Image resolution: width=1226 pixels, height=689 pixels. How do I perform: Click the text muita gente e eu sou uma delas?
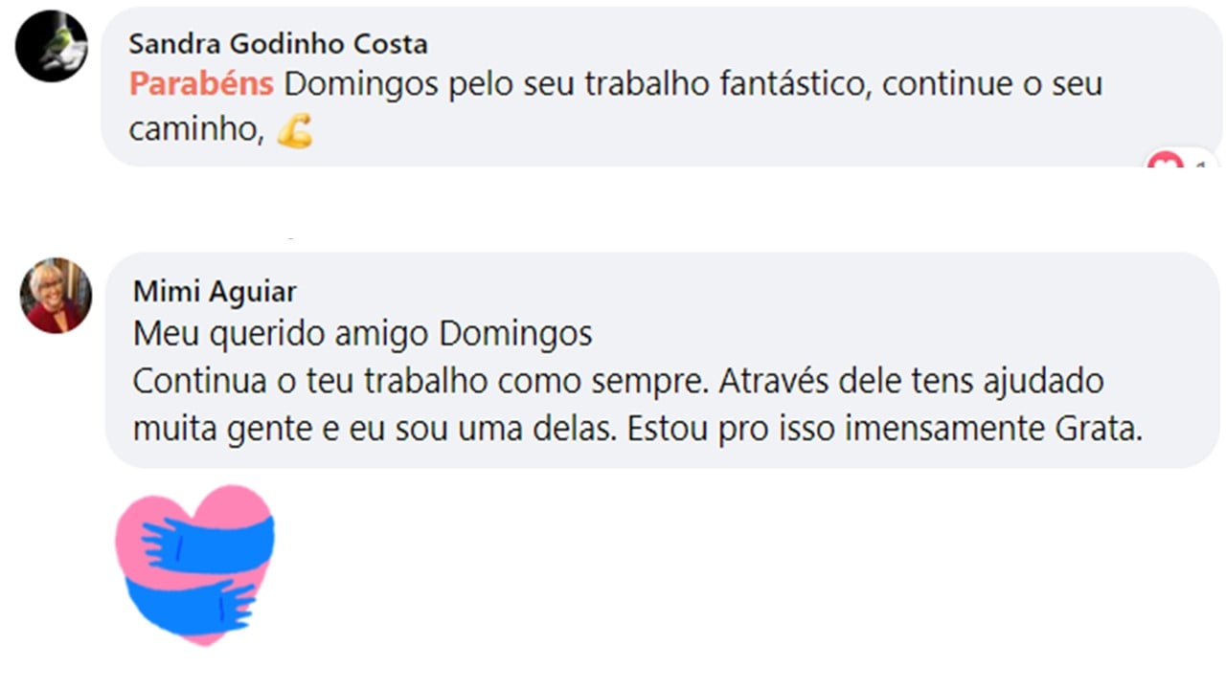(374, 429)
